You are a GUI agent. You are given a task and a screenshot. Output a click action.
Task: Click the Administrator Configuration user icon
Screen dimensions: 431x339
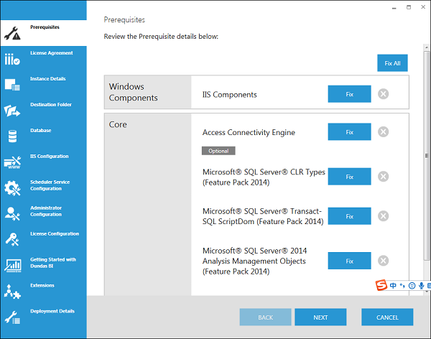pos(12,214)
